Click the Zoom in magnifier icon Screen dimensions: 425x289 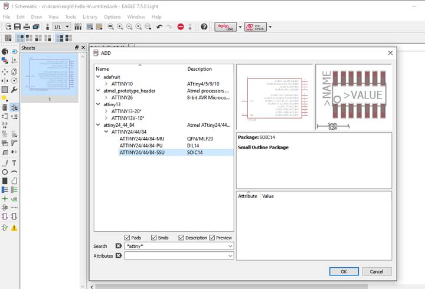tap(120, 27)
